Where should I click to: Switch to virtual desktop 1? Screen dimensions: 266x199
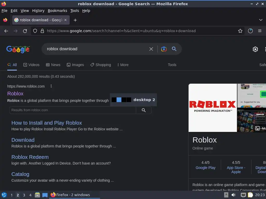tap(11, 195)
